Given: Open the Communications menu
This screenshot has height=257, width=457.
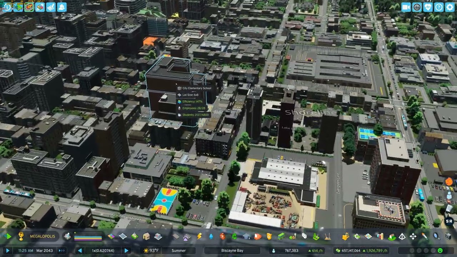Looking at the screenshot, I should 304,236.
